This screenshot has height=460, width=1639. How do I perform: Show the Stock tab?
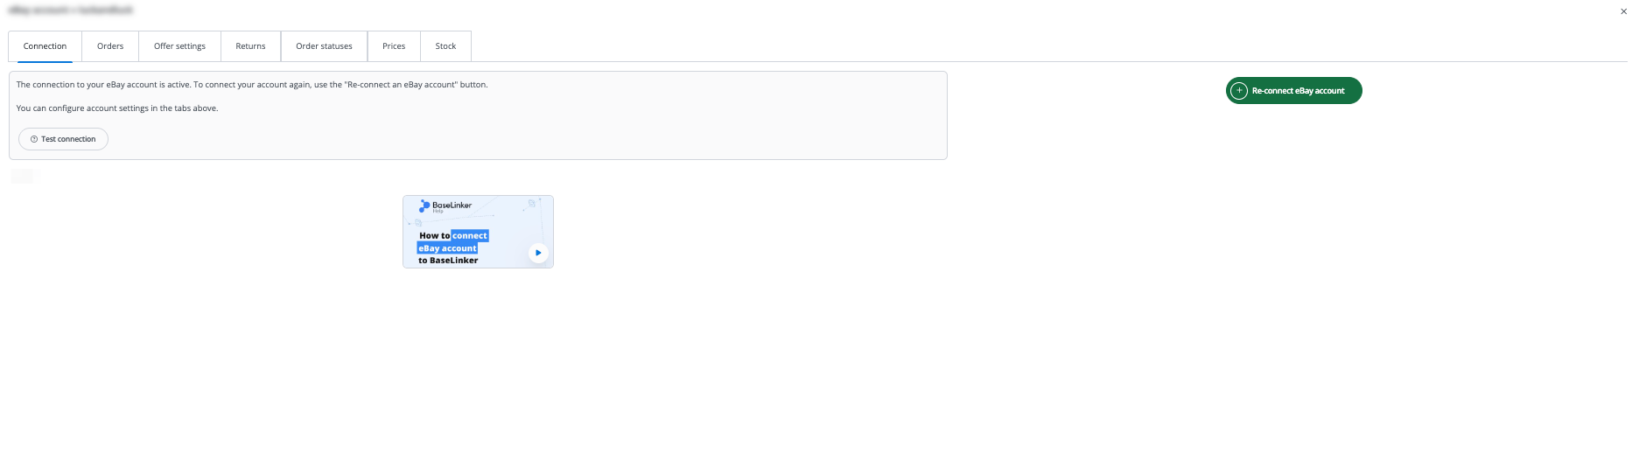point(445,46)
